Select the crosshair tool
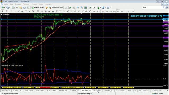 coord(6,11)
